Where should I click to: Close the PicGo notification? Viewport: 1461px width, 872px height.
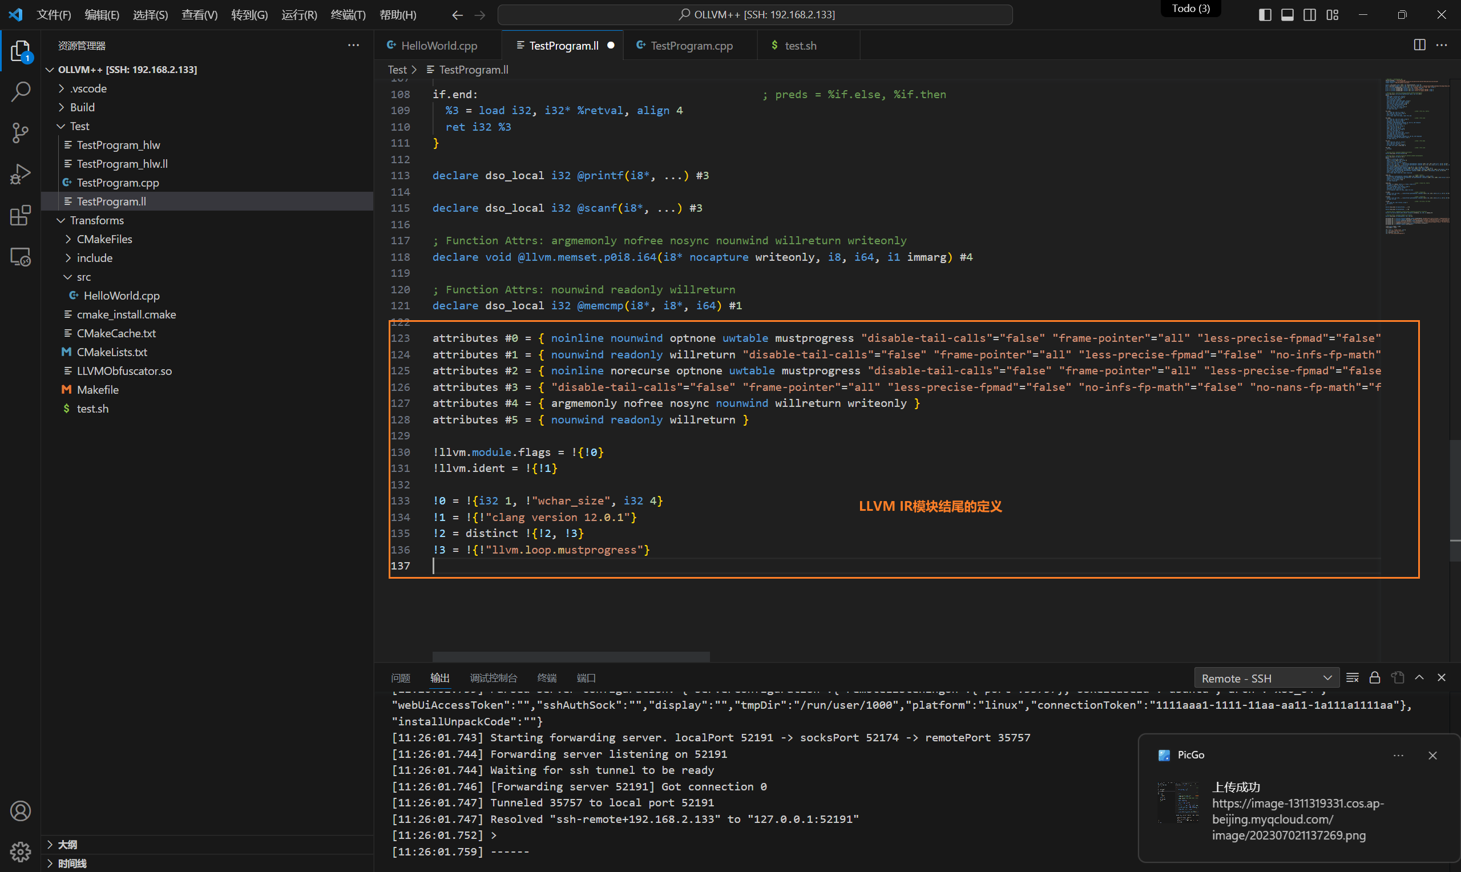[x=1433, y=755]
